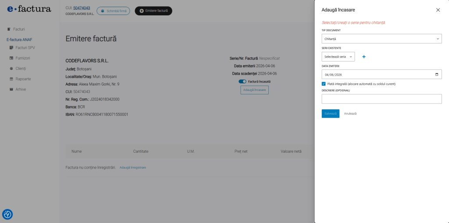The image size is (449, 223).
Task: Click the Facturi sidebar icon
Action: pos(9,29)
